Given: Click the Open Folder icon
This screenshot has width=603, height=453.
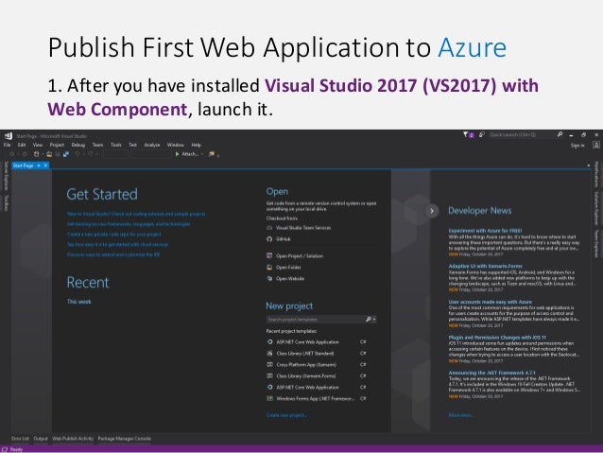Looking at the screenshot, I should tap(269, 267).
